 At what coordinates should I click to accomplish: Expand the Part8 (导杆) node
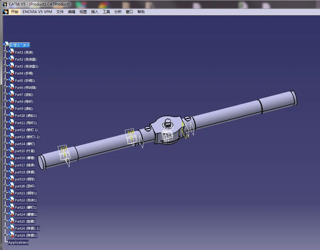tap(5, 101)
